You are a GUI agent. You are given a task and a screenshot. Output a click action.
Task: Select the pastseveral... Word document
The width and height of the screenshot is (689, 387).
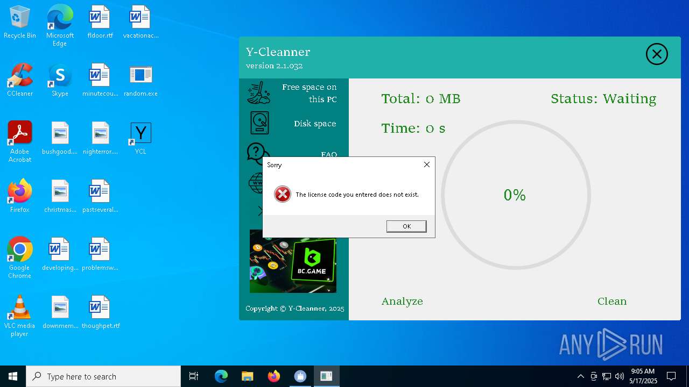point(100,196)
